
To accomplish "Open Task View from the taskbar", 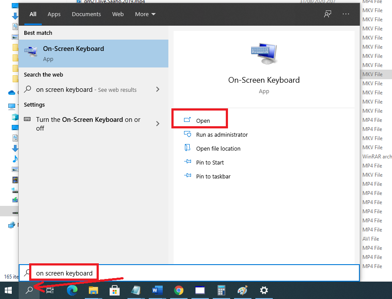I will tap(50, 290).
